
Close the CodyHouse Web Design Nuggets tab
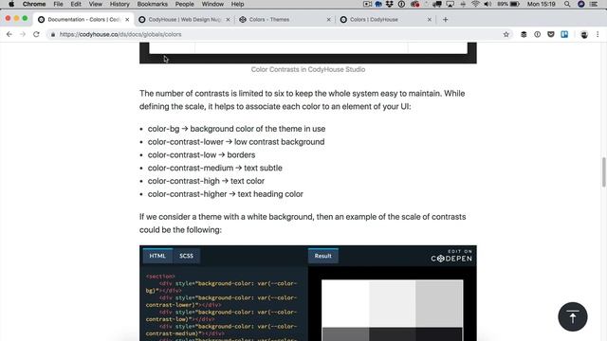(x=228, y=19)
